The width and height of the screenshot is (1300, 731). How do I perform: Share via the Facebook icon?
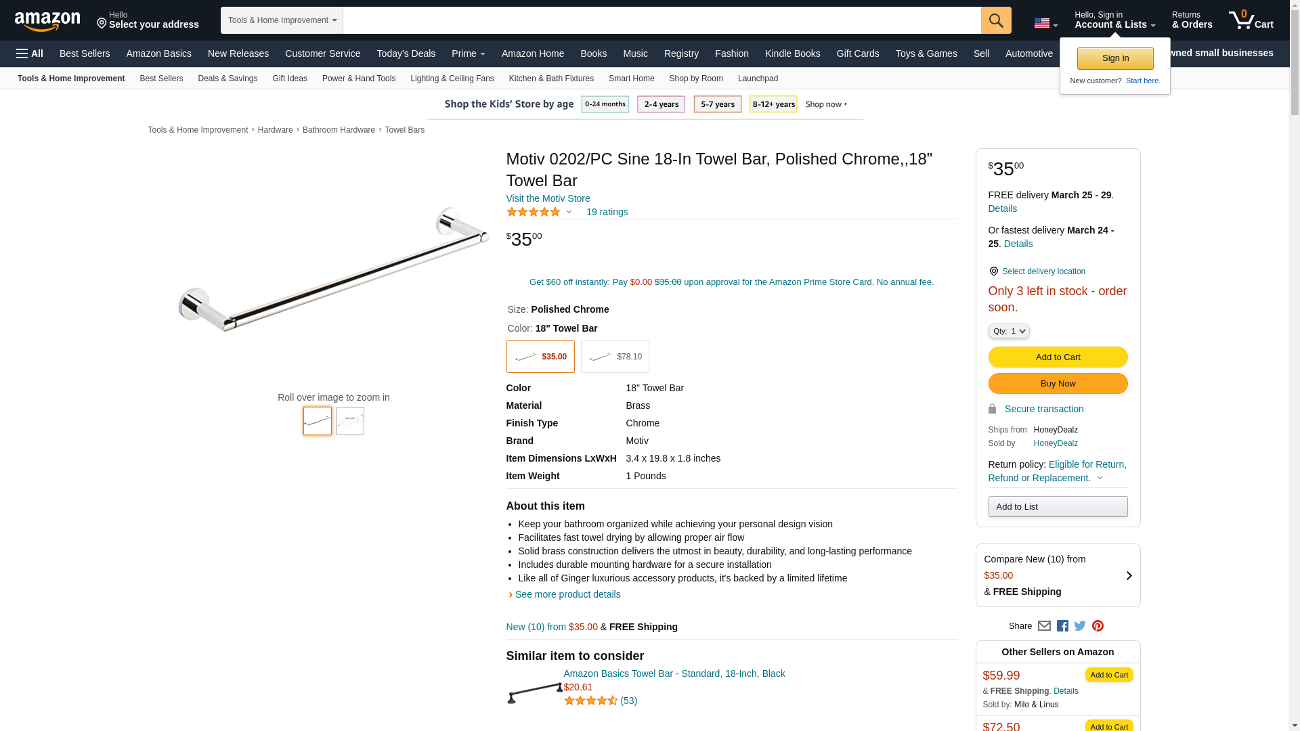click(1062, 626)
